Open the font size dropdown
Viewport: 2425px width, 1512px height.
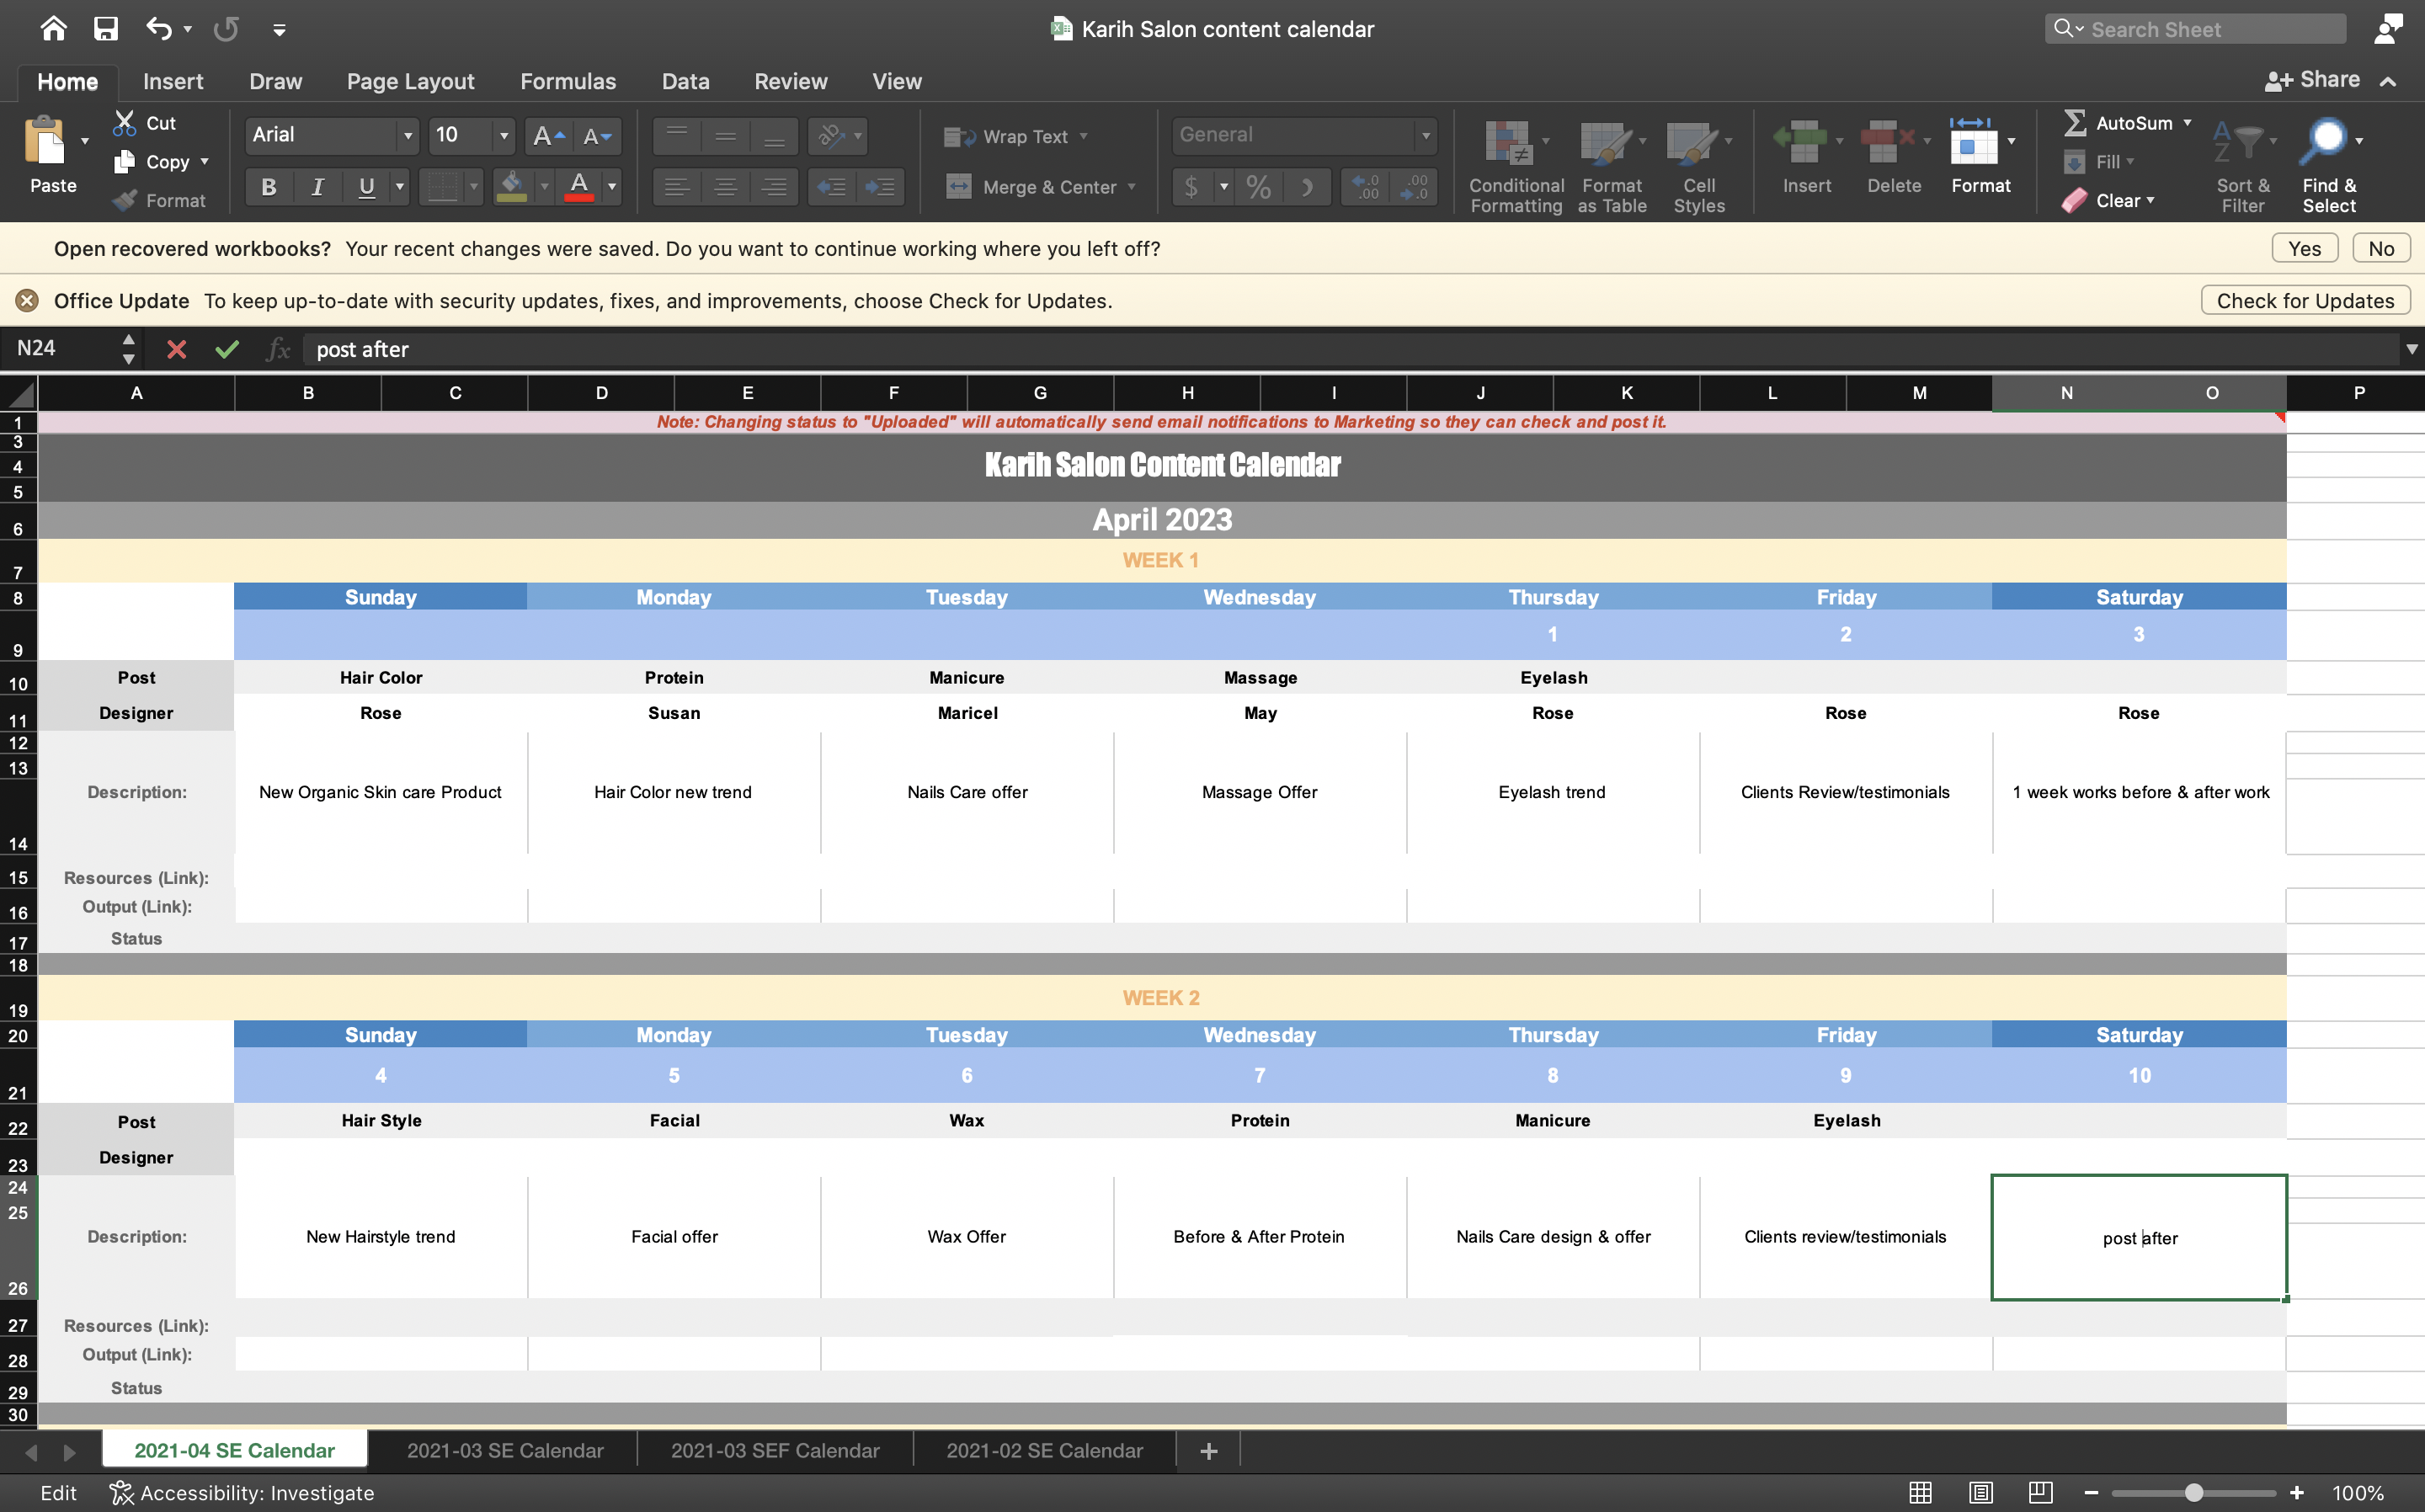[504, 136]
